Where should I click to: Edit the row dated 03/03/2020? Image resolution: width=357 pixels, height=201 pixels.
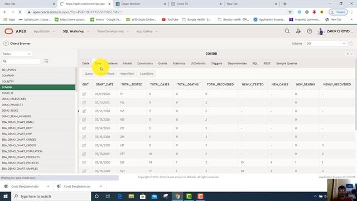coord(84,94)
